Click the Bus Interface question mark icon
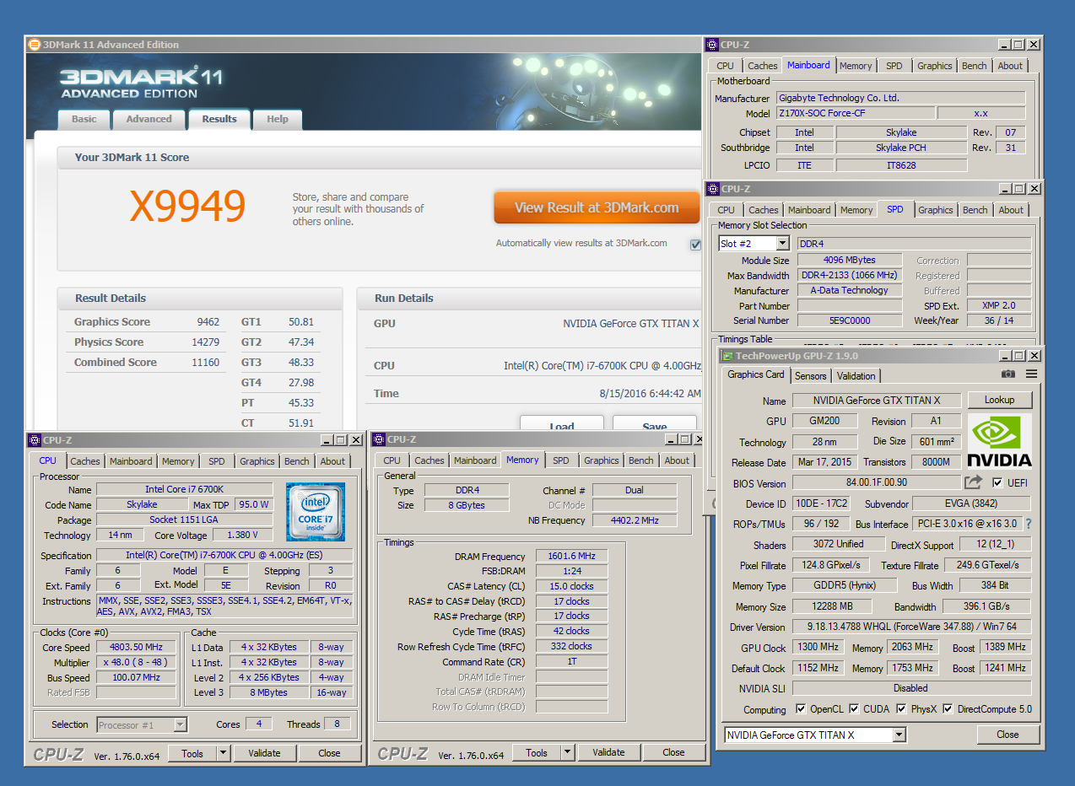The width and height of the screenshot is (1075, 786). [1029, 524]
